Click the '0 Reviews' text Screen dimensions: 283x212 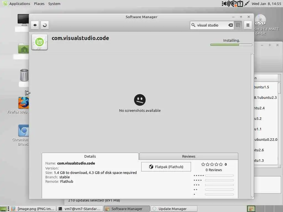point(214,170)
